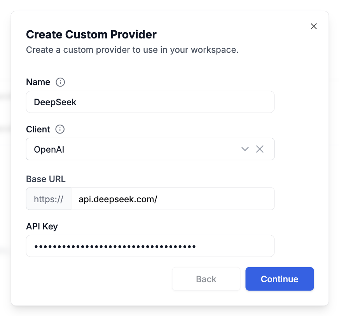Close the Create Custom Provider dialog

pyautogui.click(x=313, y=26)
